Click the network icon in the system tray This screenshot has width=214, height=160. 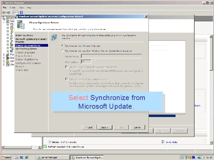point(199,157)
